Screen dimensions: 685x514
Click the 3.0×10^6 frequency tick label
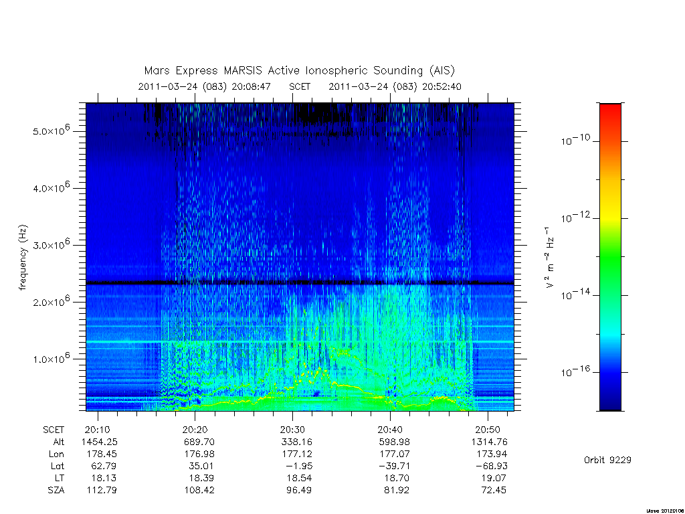(x=51, y=244)
